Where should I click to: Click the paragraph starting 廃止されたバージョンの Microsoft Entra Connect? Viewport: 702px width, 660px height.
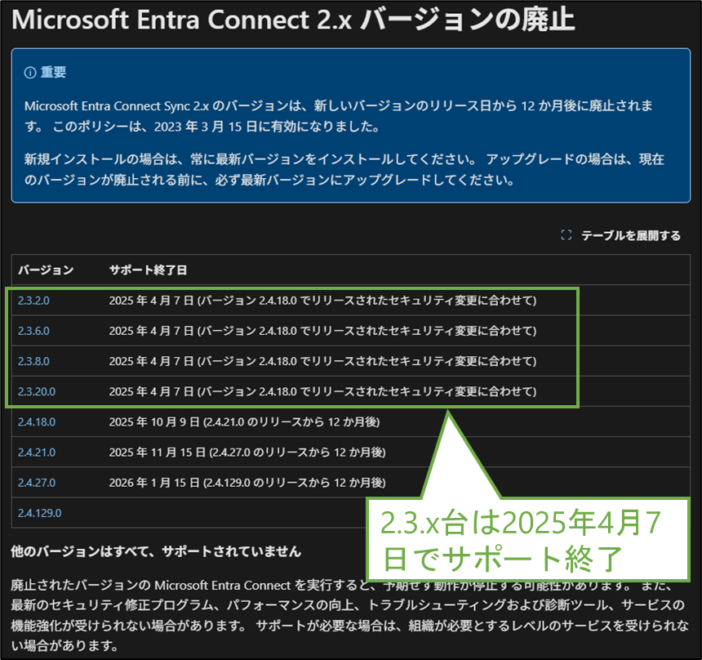tap(349, 616)
